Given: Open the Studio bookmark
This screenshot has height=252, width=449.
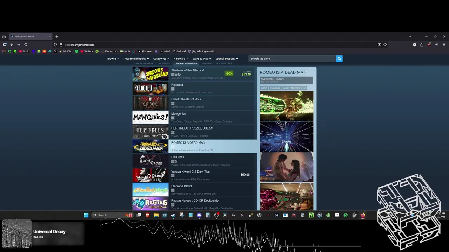Looking at the screenshot, I should (24, 51).
